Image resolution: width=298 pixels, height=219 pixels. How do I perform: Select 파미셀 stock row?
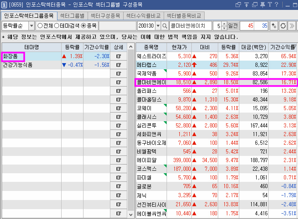[216, 177]
